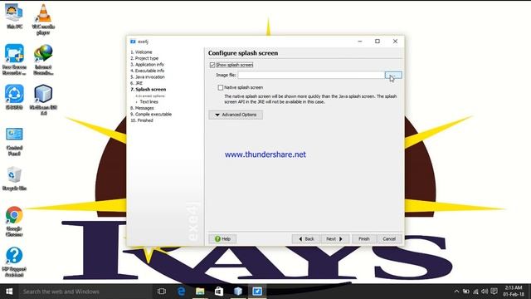Click the taskbar search box
The height and width of the screenshot is (299, 531).
85,292
